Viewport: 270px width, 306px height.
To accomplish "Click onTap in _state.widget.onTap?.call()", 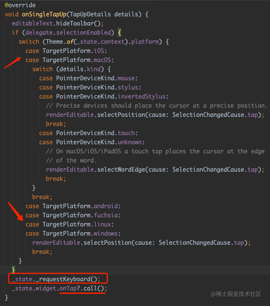I will click(x=68, y=288).
